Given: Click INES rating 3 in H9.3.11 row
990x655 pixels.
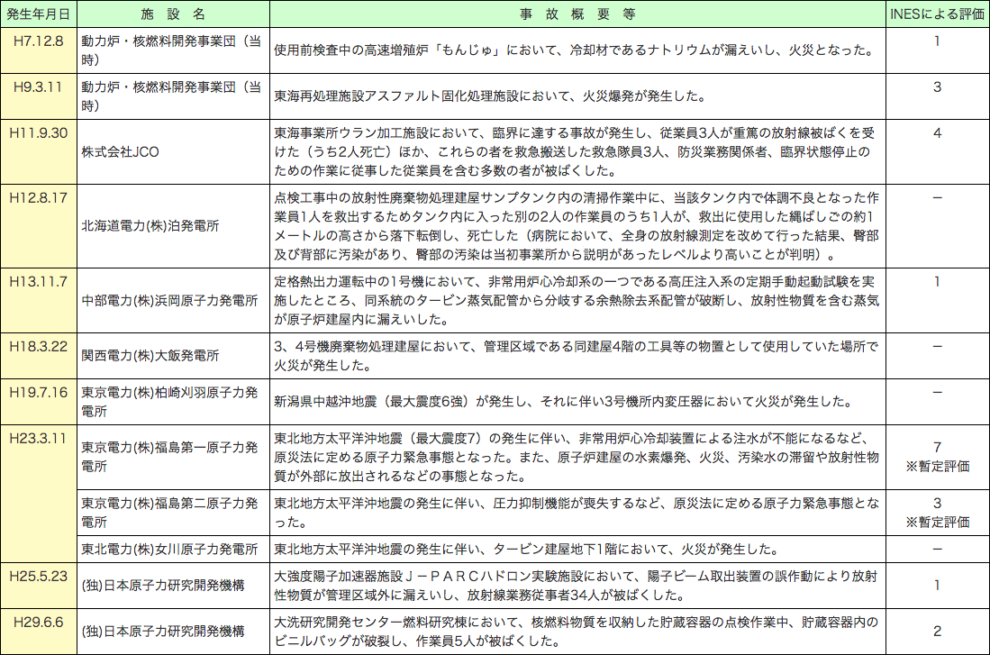Looking at the screenshot, I should pos(937,87).
